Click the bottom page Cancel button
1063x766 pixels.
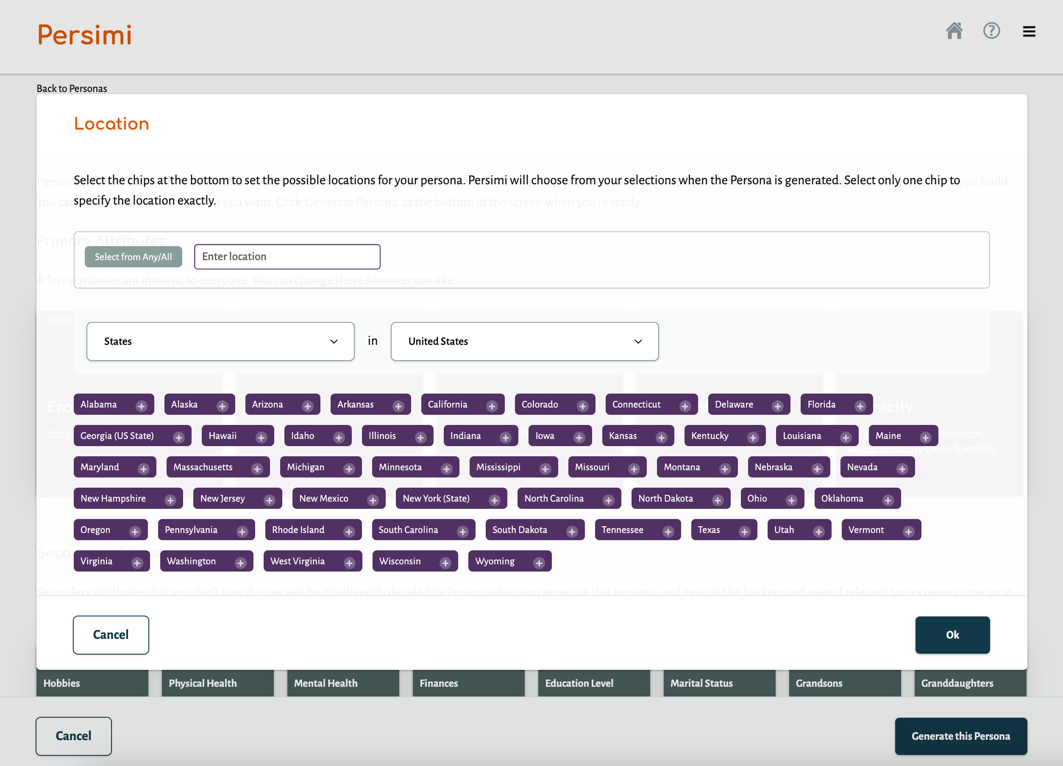74,736
